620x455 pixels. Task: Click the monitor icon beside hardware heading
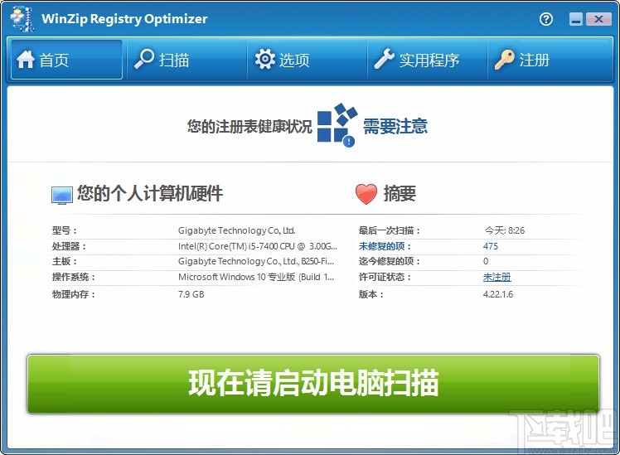pos(62,196)
